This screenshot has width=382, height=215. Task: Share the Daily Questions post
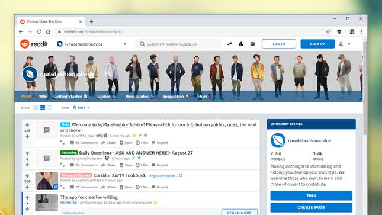pos(108,165)
